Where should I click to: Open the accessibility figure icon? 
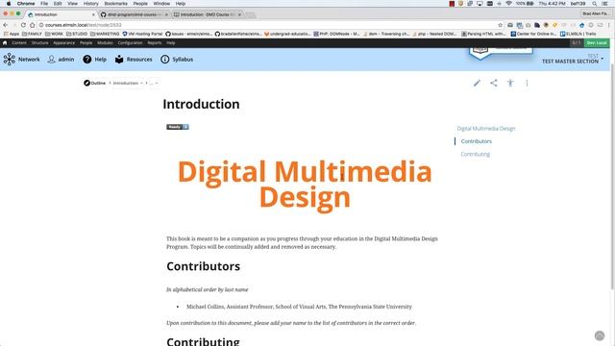[510, 83]
